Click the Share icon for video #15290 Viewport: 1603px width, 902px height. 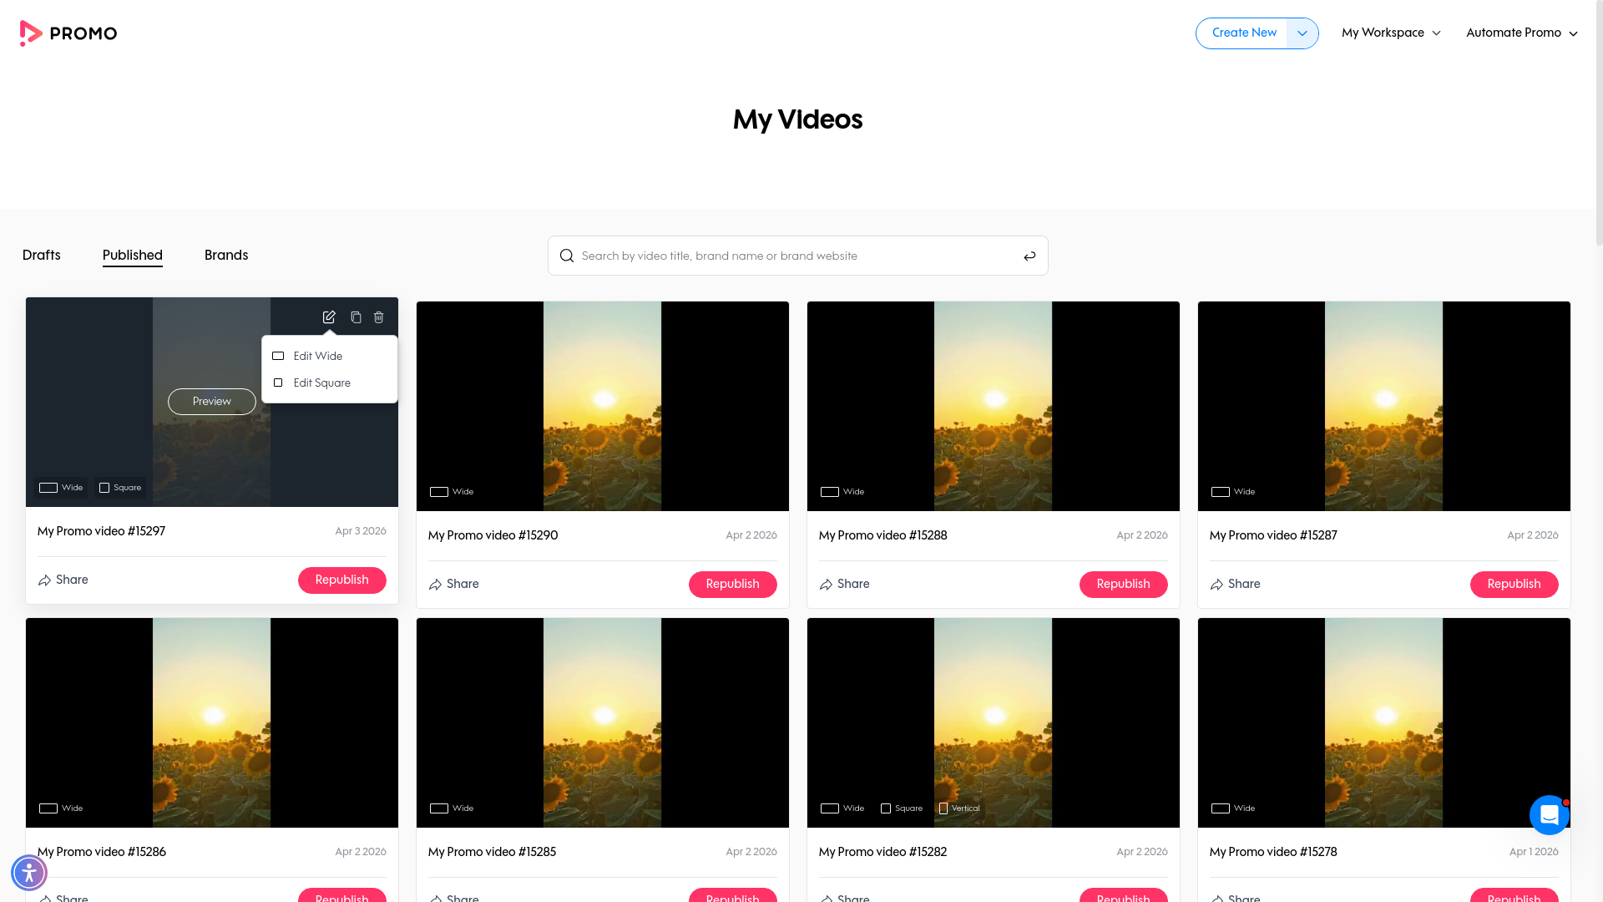pos(435,585)
